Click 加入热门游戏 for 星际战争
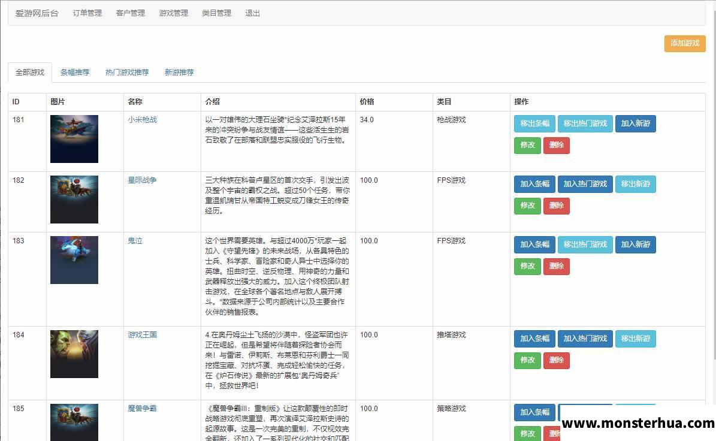716x441 pixels. pyautogui.click(x=585, y=184)
